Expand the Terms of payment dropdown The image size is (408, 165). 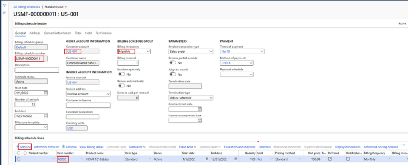point(262,51)
